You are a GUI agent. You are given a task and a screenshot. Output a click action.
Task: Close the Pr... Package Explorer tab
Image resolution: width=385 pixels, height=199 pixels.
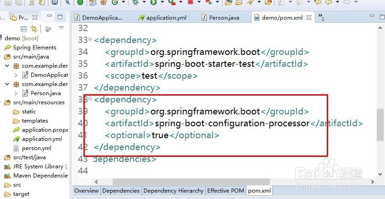tap(35, 17)
